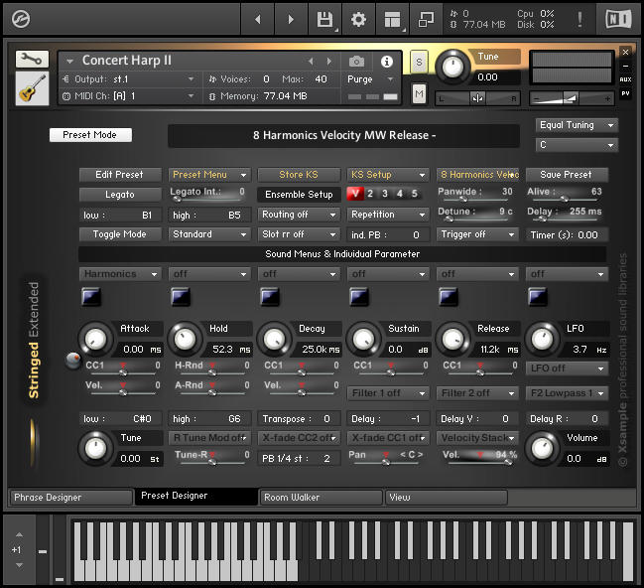Switch to View tab
This screenshot has height=588, width=644.
(447, 498)
